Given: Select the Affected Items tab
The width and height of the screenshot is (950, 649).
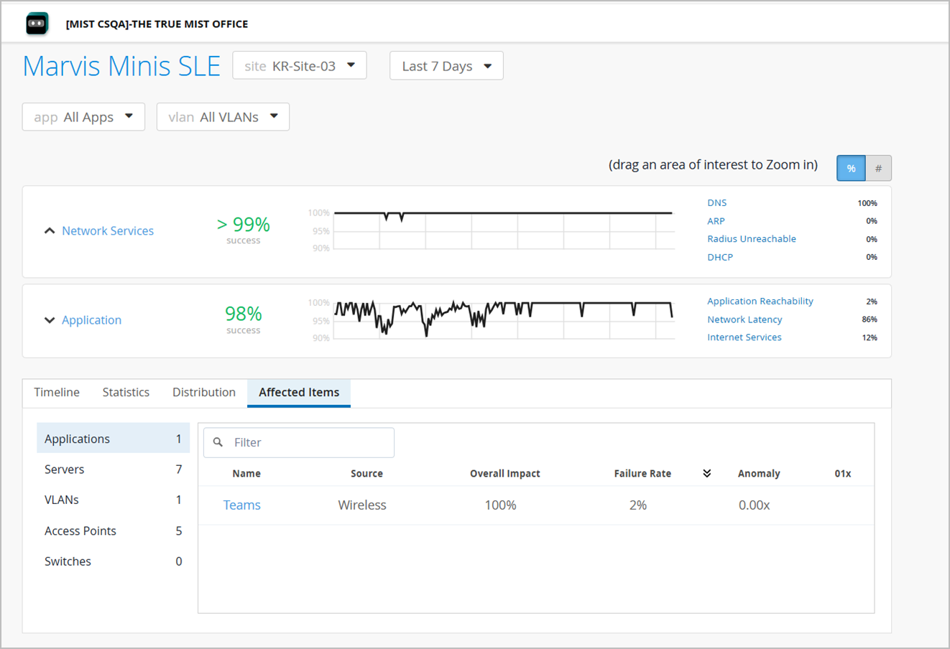Looking at the screenshot, I should pos(299,392).
